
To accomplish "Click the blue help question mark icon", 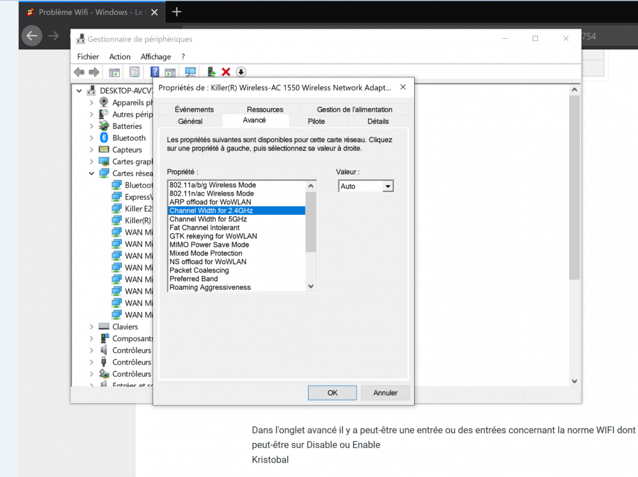I will tap(154, 72).
